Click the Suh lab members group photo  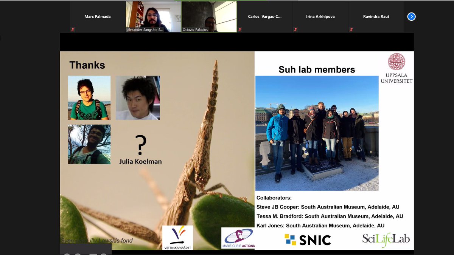[317, 133]
